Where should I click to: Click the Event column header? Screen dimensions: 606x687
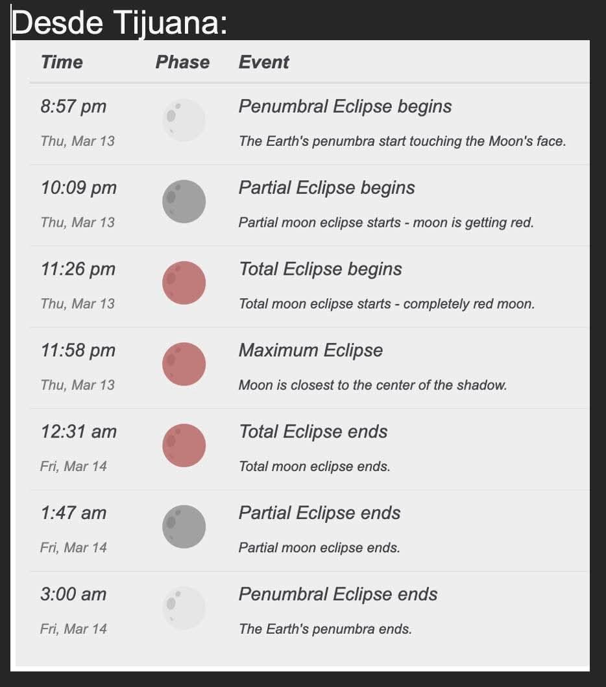[263, 62]
